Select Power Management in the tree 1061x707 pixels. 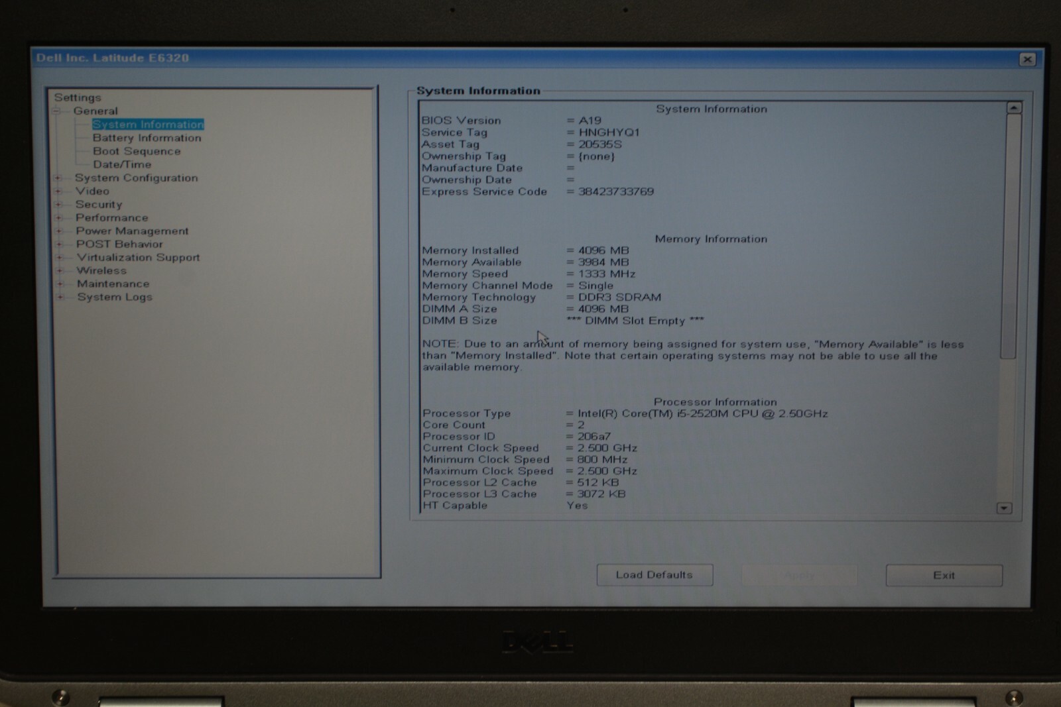point(132,231)
